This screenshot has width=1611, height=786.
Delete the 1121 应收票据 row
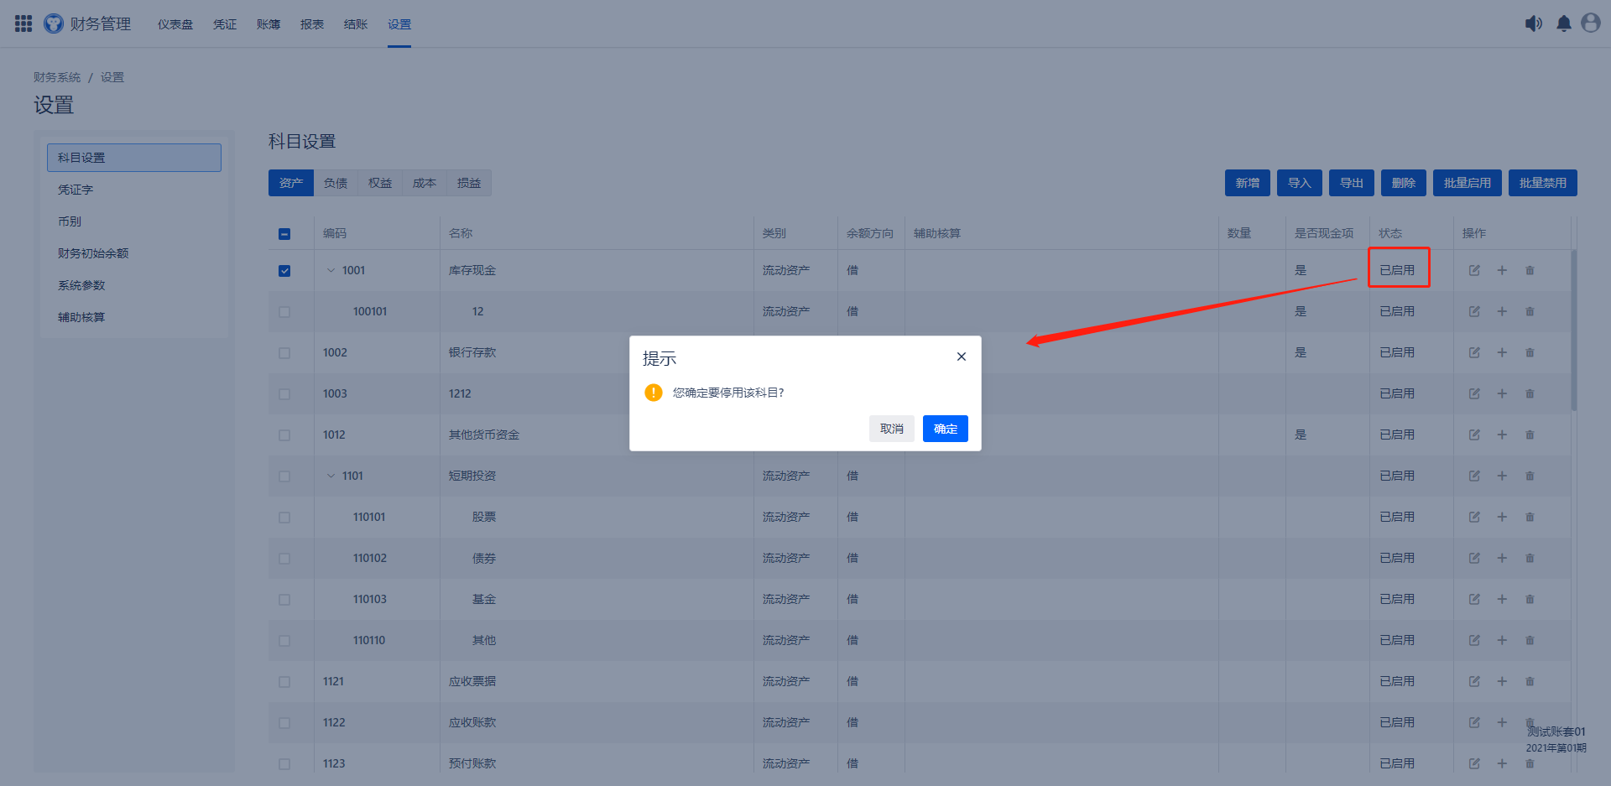pos(1530,681)
